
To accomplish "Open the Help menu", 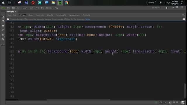I will click(x=56, y=8).
